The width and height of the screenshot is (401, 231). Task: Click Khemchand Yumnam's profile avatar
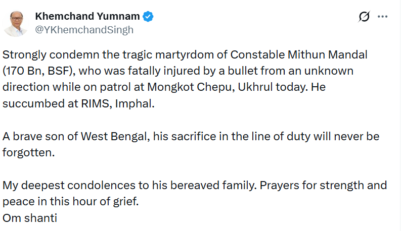pos(16,23)
